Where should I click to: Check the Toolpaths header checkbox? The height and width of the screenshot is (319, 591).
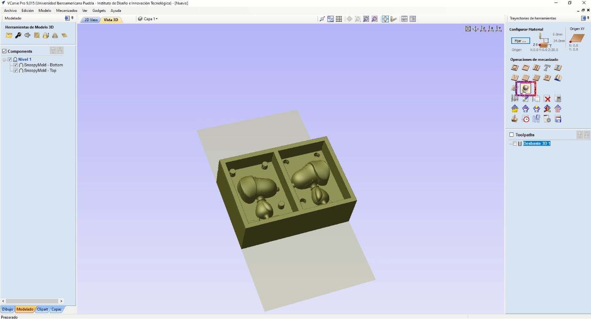click(512, 135)
